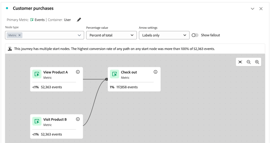The width and height of the screenshot is (271, 143).
Task: Click the Events metric icon in Primary Metric
Action: tap(32, 20)
